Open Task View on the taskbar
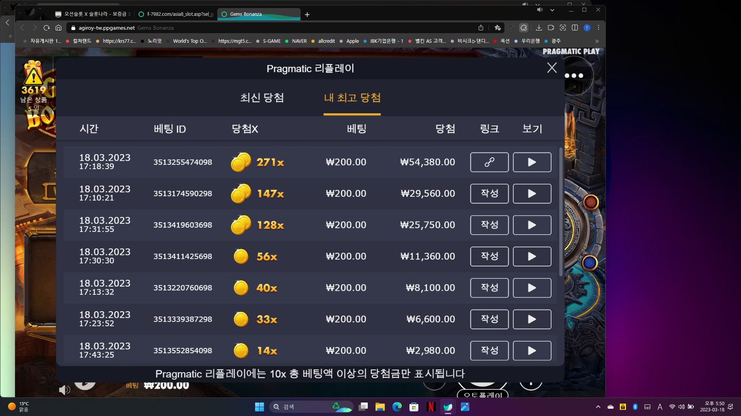This screenshot has height=416, width=741. [363, 407]
